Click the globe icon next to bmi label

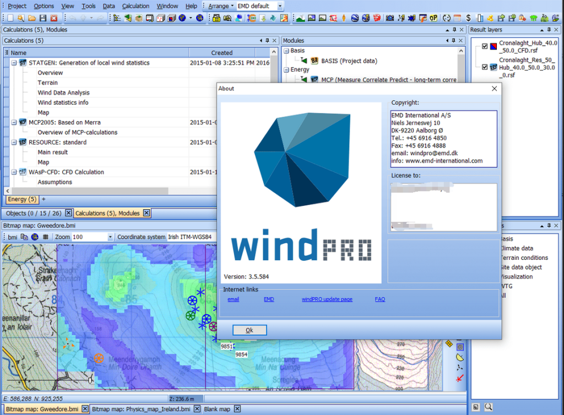pyautogui.click(x=34, y=236)
